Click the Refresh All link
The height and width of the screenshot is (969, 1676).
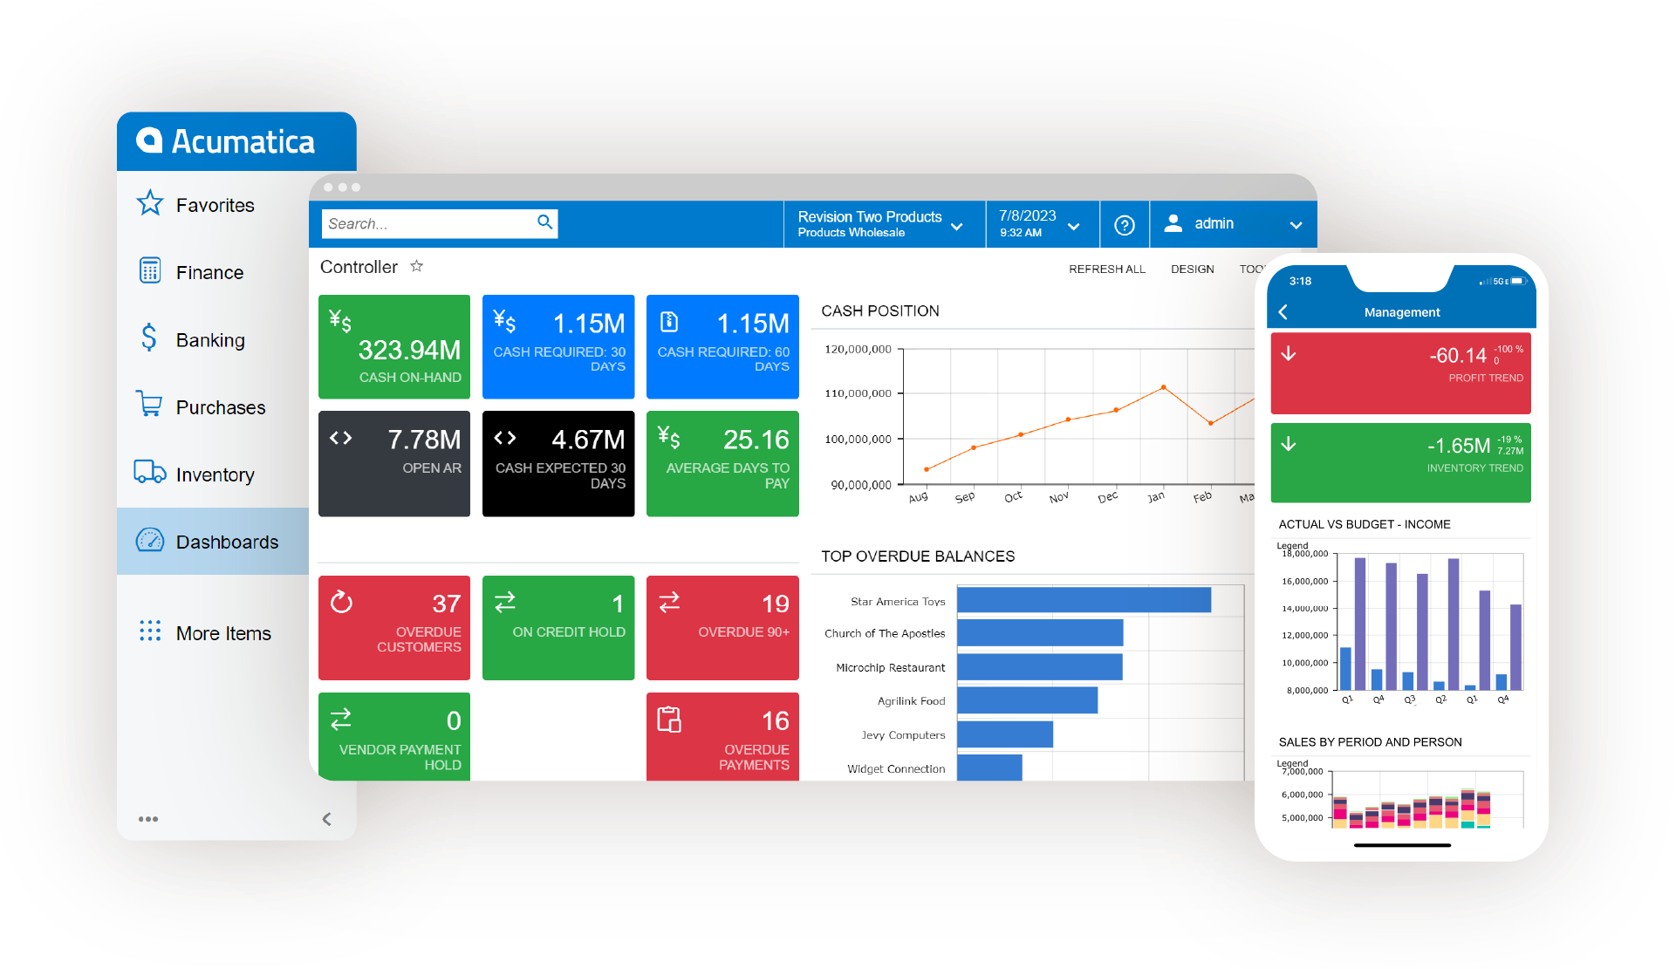(x=1107, y=269)
